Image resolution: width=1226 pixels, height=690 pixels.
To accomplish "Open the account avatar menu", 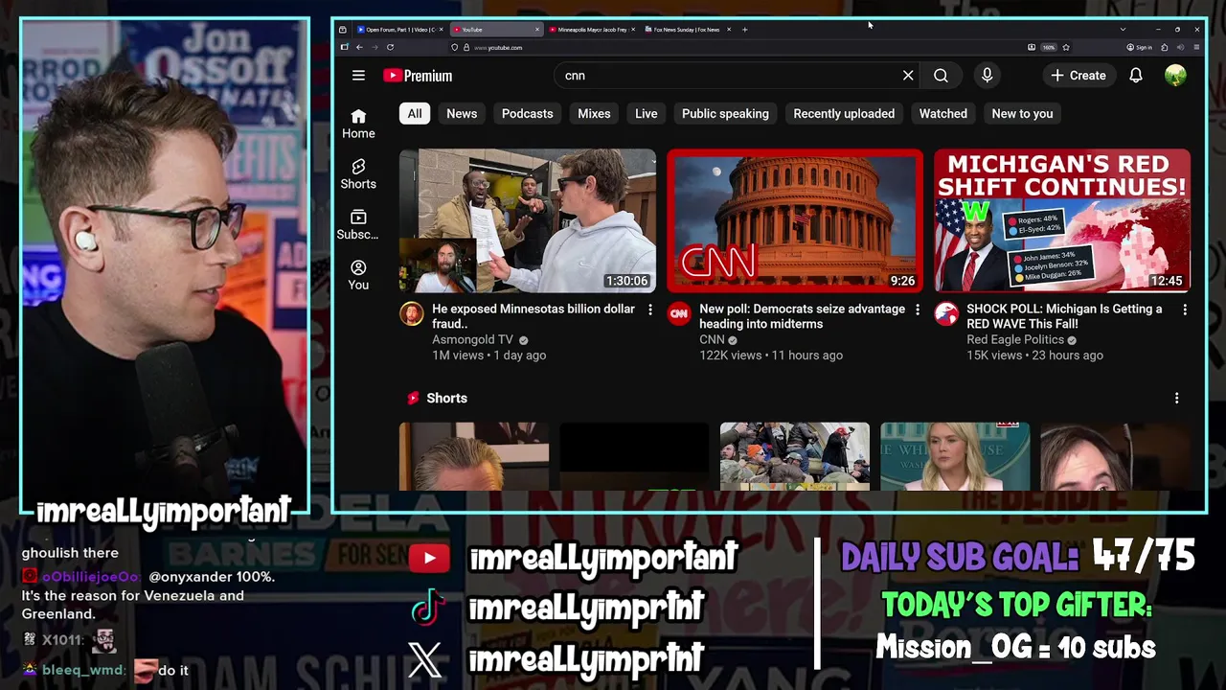I will (1175, 76).
